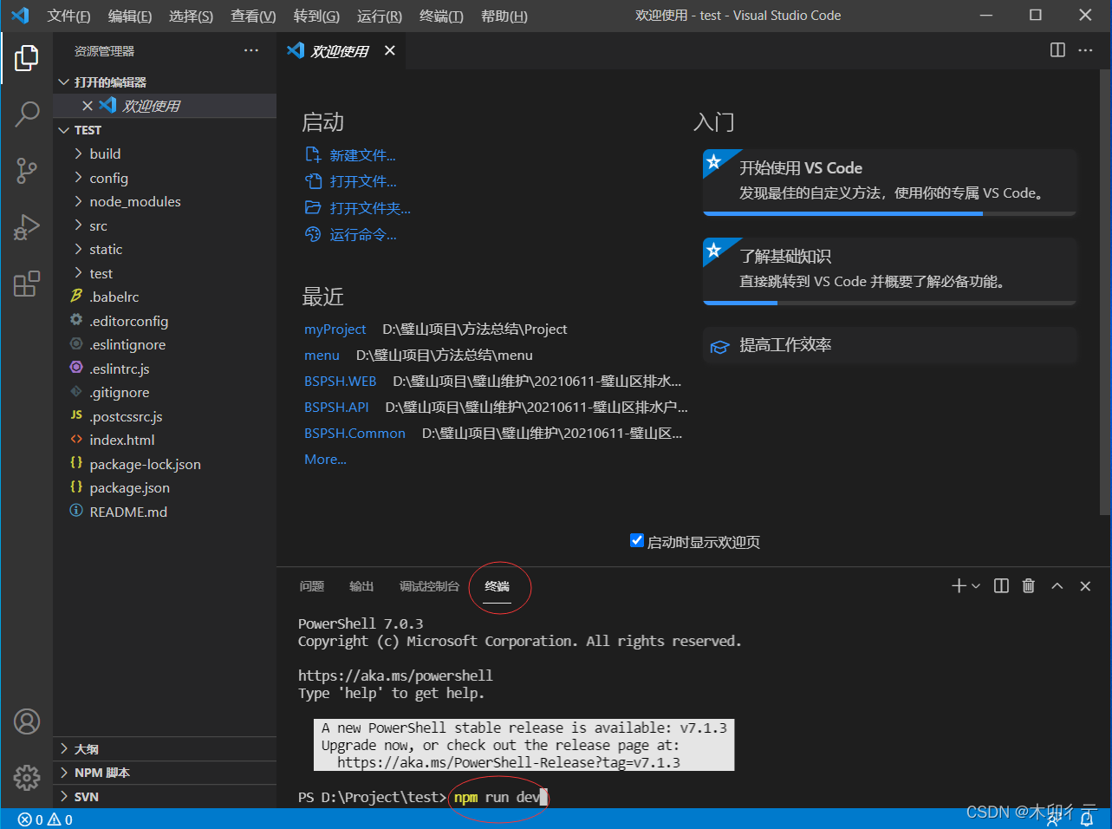Split the editor to the right
This screenshot has width=1112, height=829.
coord(1057,50)
